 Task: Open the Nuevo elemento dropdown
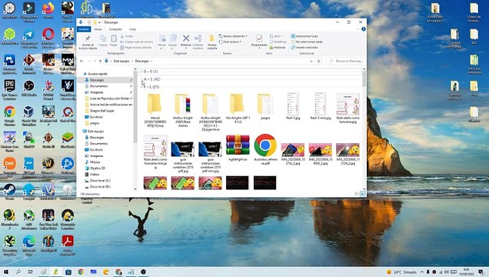pos(233,36)
